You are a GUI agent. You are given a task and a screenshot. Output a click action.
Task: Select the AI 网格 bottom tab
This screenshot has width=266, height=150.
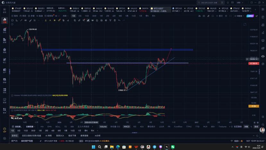[48, 136]
